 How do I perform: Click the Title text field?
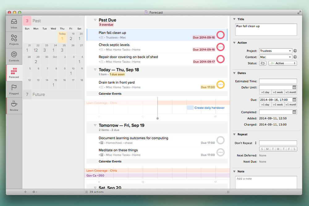[x=266, y=30]
